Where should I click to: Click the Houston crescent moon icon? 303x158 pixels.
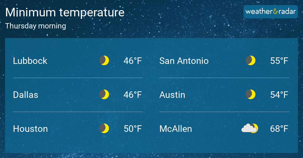[104, 129]
